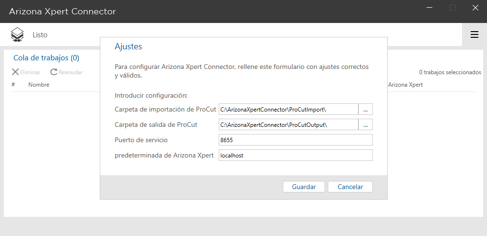Dismiss the dialog with Cancelar
The image size is (487, 236).
350,187
